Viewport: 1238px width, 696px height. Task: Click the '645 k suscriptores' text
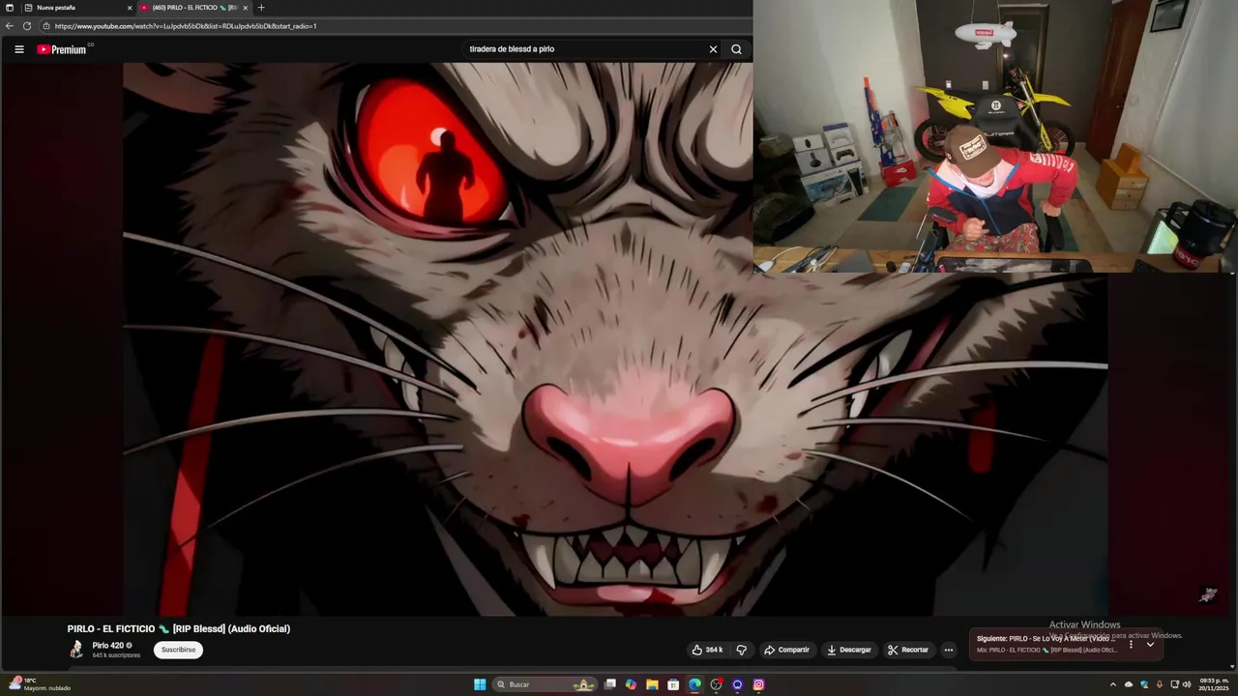(x=116, y=655)
